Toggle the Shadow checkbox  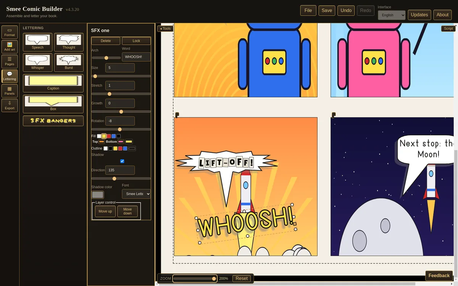122,161
